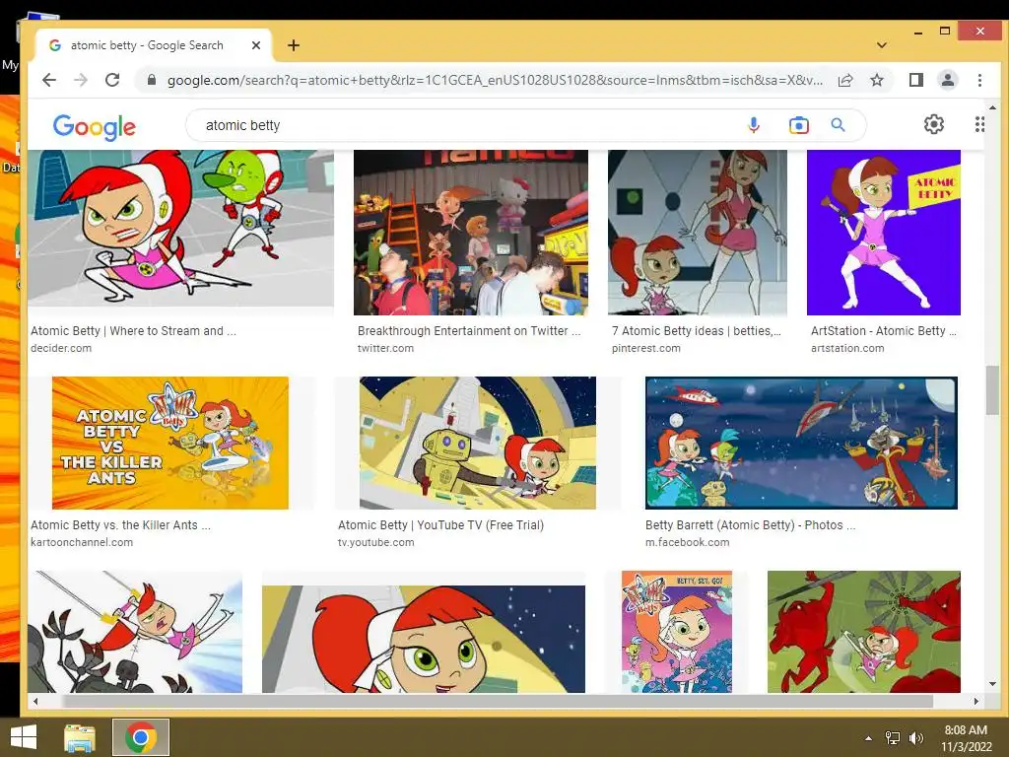
Task: Show hidden system tray icons
Action: (868, 738)
